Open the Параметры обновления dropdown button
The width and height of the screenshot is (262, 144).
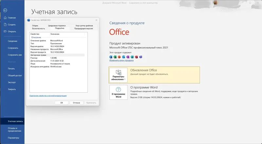(118, 75)
